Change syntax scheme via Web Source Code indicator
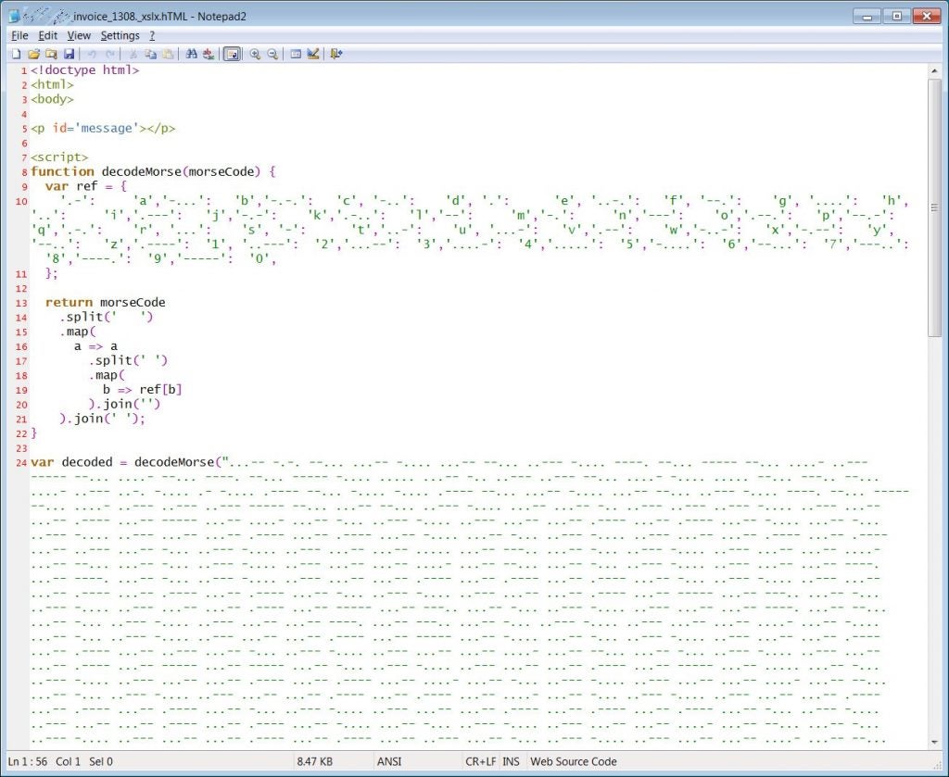Image resolution: width=949 pixels, height=777 pixels. (x=573, y=761)
